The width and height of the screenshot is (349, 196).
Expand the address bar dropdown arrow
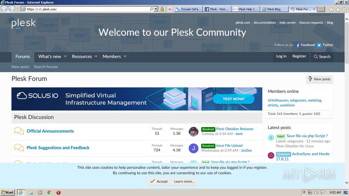coord(156,9)
